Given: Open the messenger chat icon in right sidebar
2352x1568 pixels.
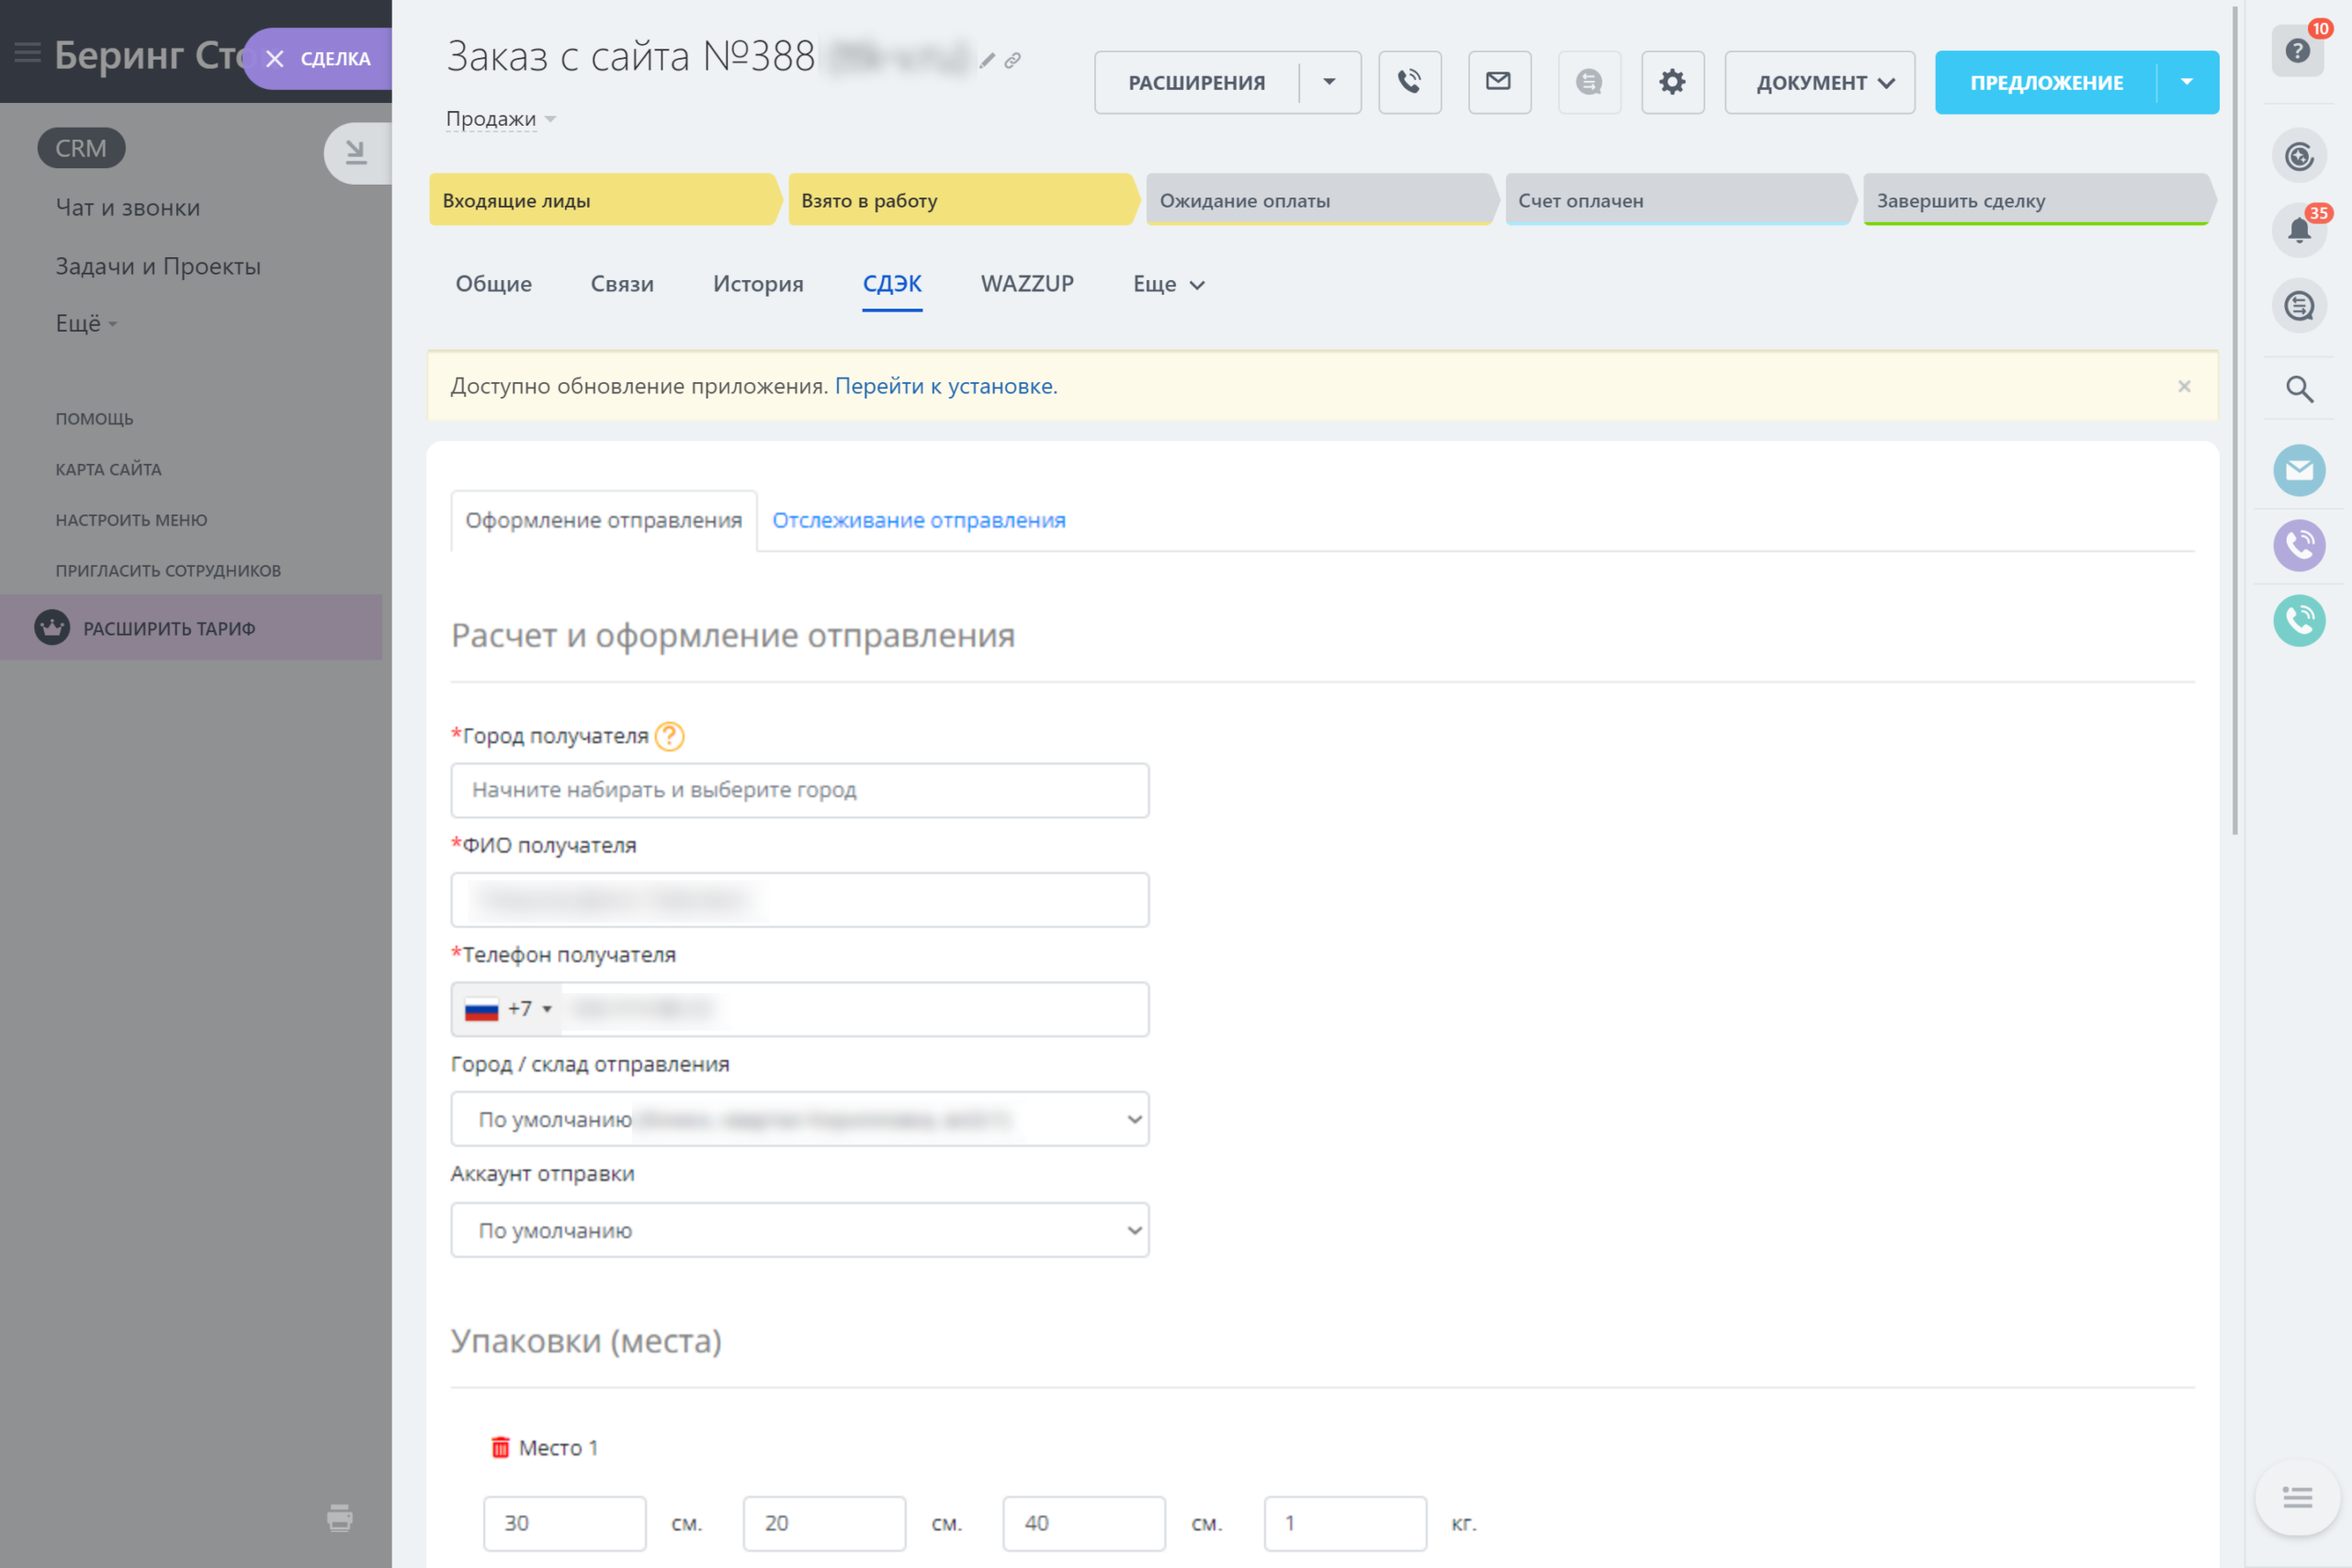Looking at the screenshot, I should (x=2299, y=306).
